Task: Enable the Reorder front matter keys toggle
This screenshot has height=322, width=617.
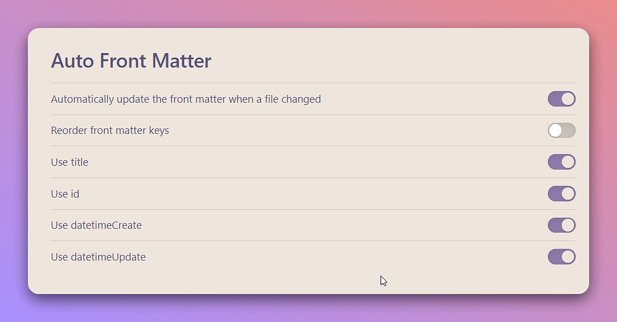Action: (561, 130)
